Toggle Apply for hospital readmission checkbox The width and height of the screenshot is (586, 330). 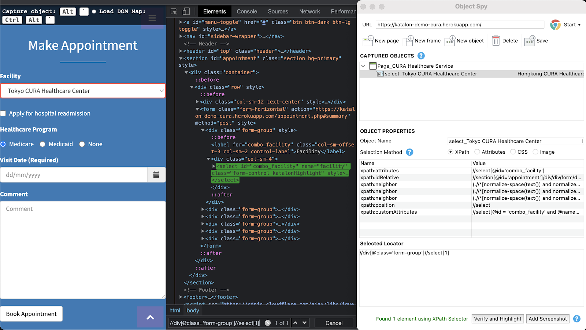coord(3,113)
